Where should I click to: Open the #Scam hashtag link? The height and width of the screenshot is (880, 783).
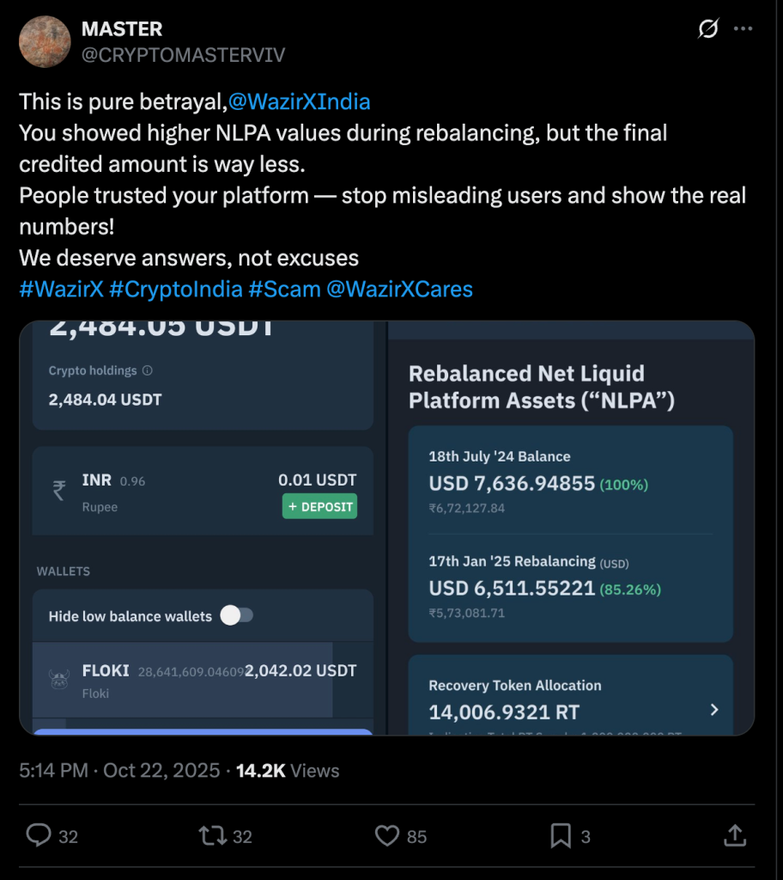coord(284,289)
